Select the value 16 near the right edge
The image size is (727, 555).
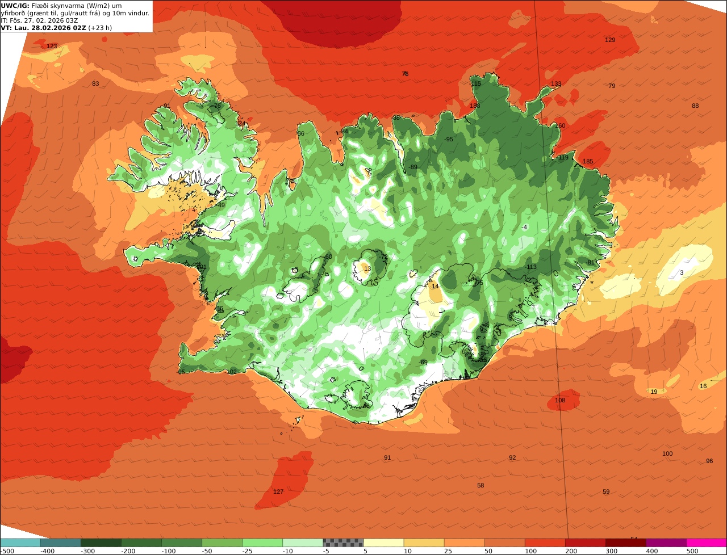[703, 386]
